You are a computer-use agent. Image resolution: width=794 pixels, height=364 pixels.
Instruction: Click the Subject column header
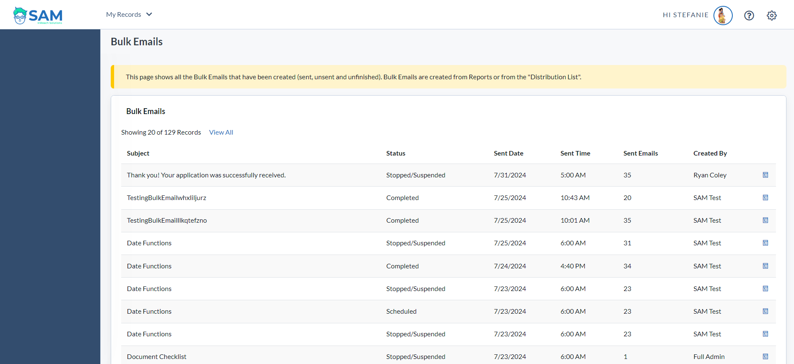(x=138, y=153)
